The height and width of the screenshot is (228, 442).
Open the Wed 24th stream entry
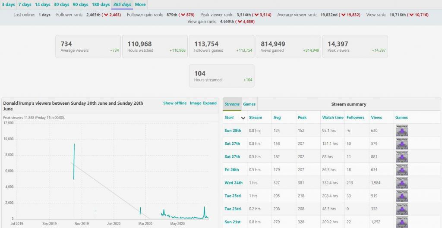point(233,183)
